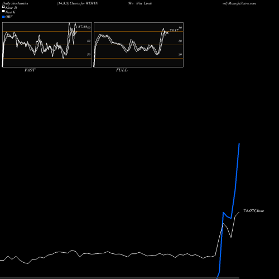Click the blue OBV legend swatch

pos(3,17)
